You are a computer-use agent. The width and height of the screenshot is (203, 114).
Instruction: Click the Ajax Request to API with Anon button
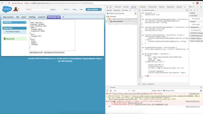coord(54,53)
